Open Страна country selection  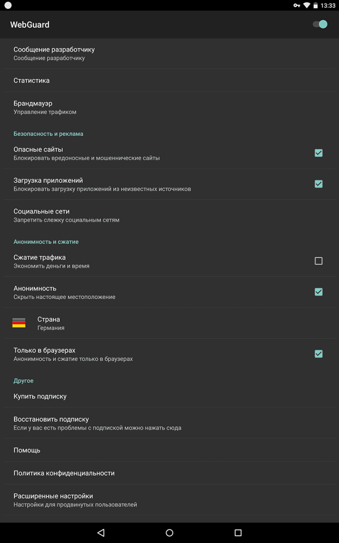pyautogui.click(x=49, y=323)
